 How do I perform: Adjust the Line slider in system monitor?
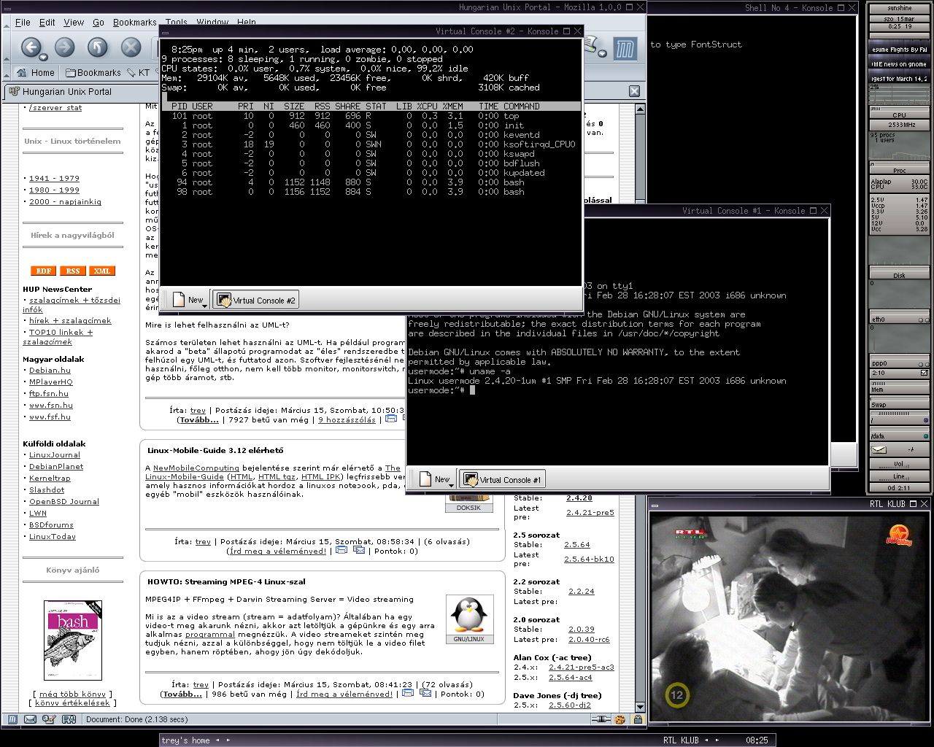click(x=899, y=476)
